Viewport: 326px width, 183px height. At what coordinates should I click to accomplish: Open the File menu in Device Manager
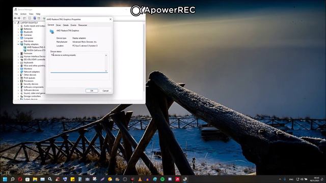pyautogui.click(x=16, y=14)
